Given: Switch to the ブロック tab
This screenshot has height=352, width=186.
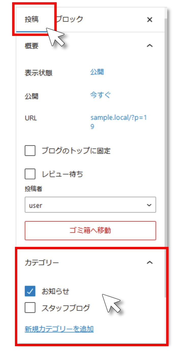Looking at the screenshot, I should [x=70, y=19].
